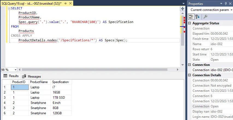
Task: Click the Specification column header
Action: click(60, 82)
